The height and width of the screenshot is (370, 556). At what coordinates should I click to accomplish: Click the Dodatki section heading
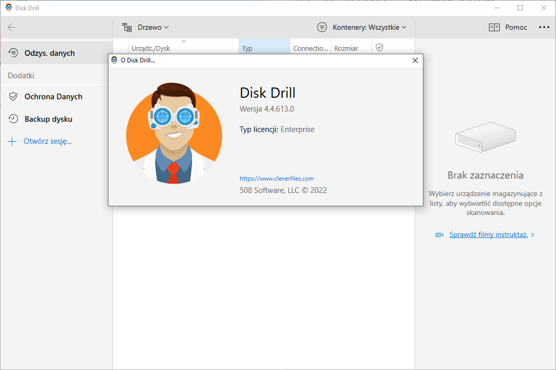pyautogui.click(x=21, y=76)
